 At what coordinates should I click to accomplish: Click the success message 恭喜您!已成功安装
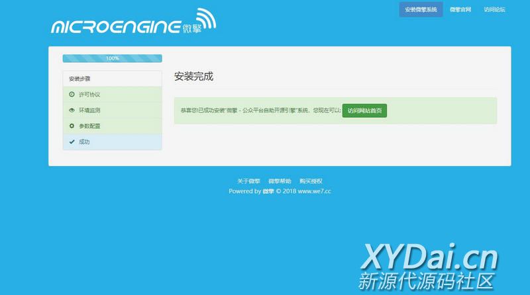[261, 110]
